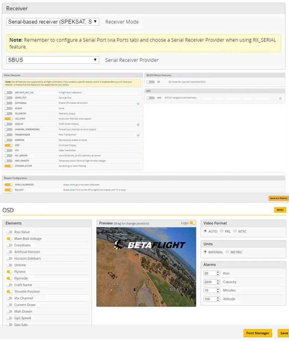Adjust the Minutes alarm stepper

pos(218,290)
